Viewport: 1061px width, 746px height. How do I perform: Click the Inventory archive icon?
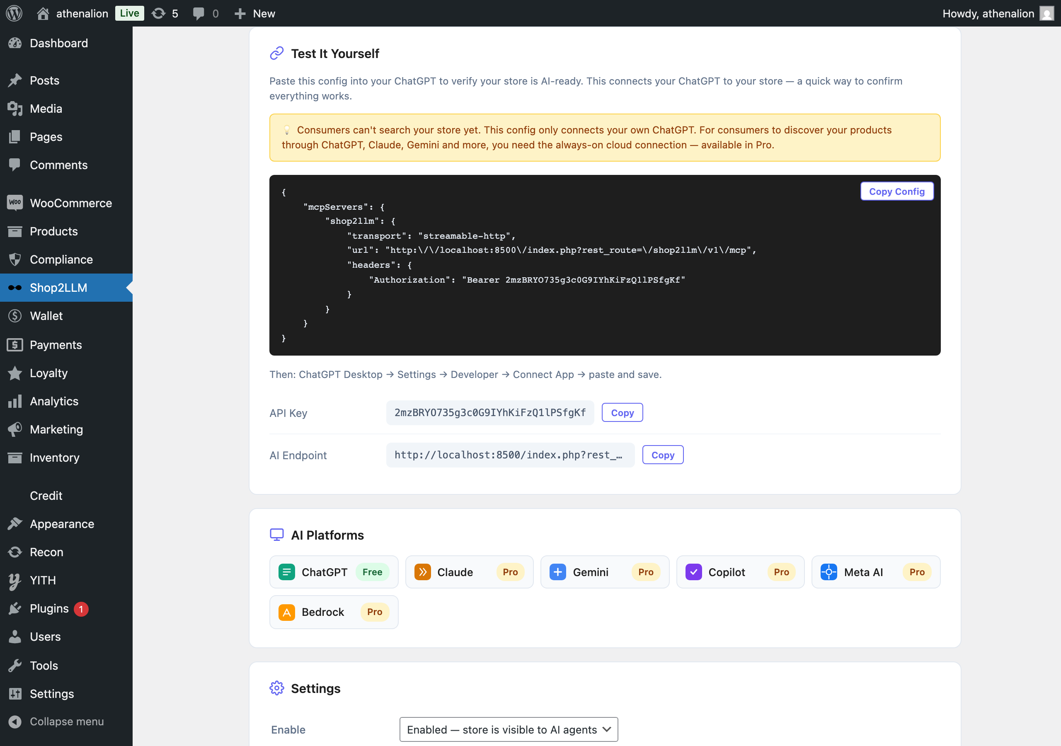click(15, 458)
